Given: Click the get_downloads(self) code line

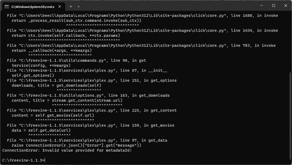Looking at the screenshot, I should 56,85.
